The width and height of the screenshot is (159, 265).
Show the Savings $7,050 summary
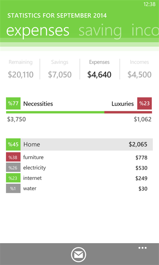pyautogui.click(x=60, y=69)
